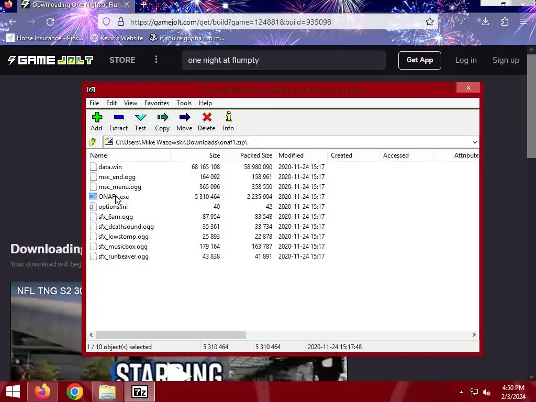Open the Windows Start menu
This screenshot has width=536, height=402.
pyautogui.click(x=13, y=392)
